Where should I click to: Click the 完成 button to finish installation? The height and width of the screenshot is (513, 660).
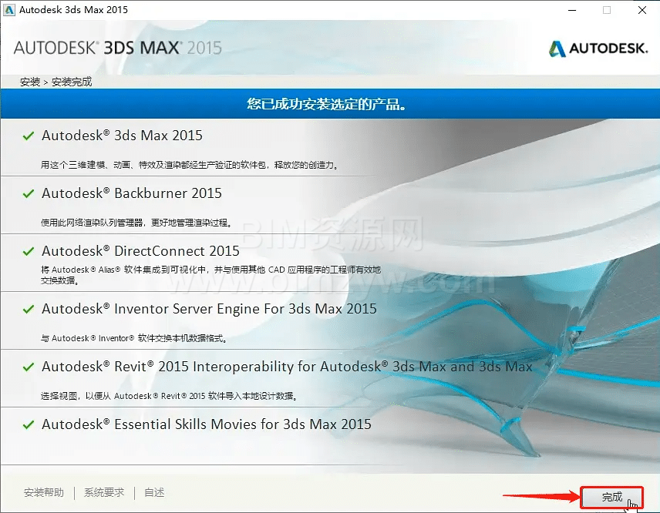point(611,497)
